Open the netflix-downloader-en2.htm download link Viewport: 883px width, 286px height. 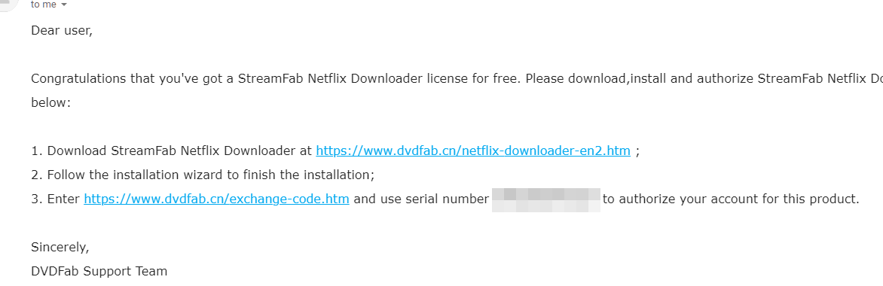pos(473,151)
